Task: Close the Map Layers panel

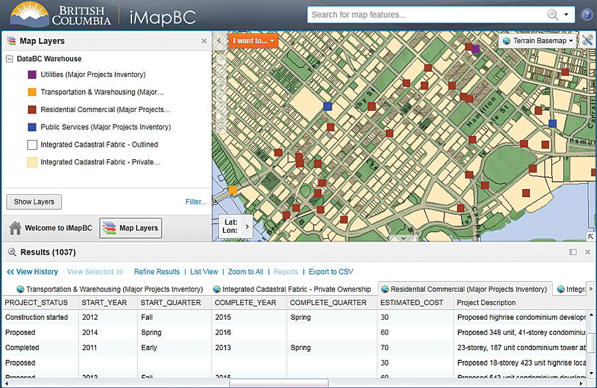Action: 204,40
